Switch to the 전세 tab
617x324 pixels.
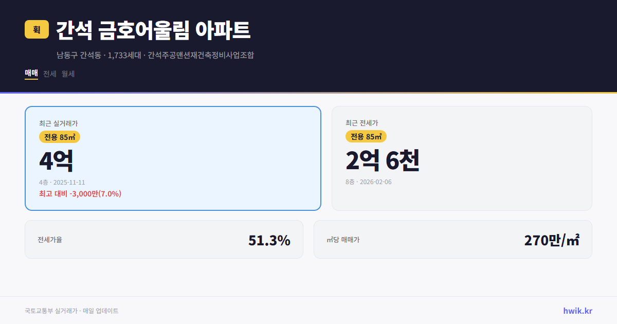click(49, 74)
